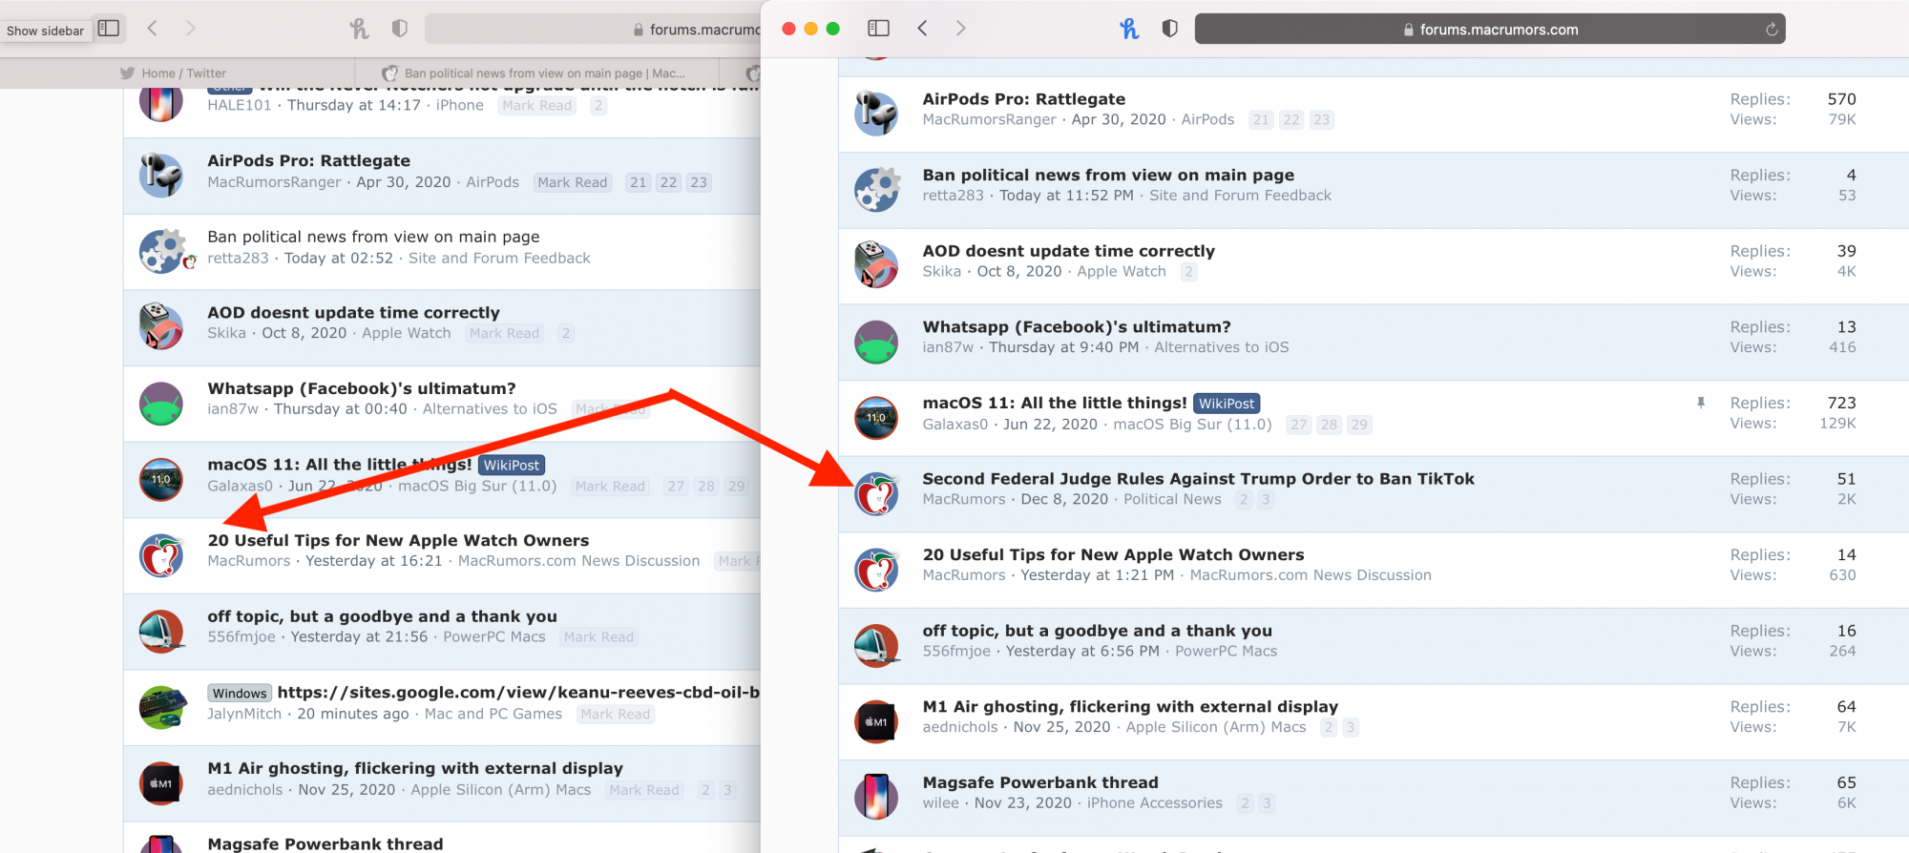The height and width of the screenshot is (853, 1909).
Task: Click PowerPC Macs link in right window
Action: (x=1226, y=652)
